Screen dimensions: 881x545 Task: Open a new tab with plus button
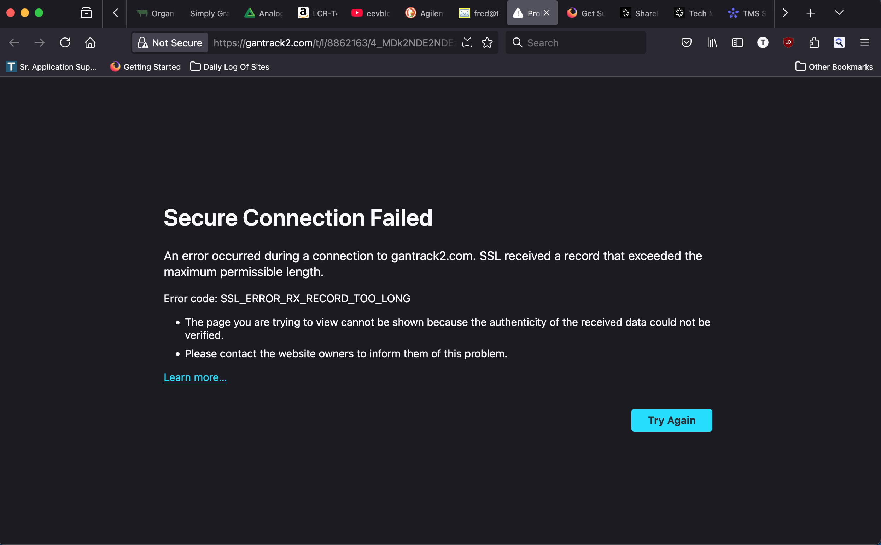pyautogui.click(x=810, y=13)
